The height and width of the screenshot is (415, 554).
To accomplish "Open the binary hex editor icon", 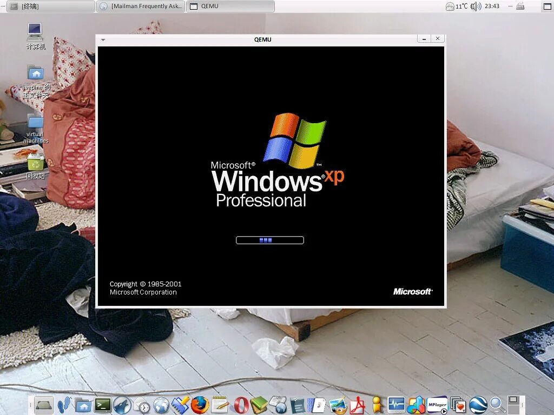I will 316,405.
